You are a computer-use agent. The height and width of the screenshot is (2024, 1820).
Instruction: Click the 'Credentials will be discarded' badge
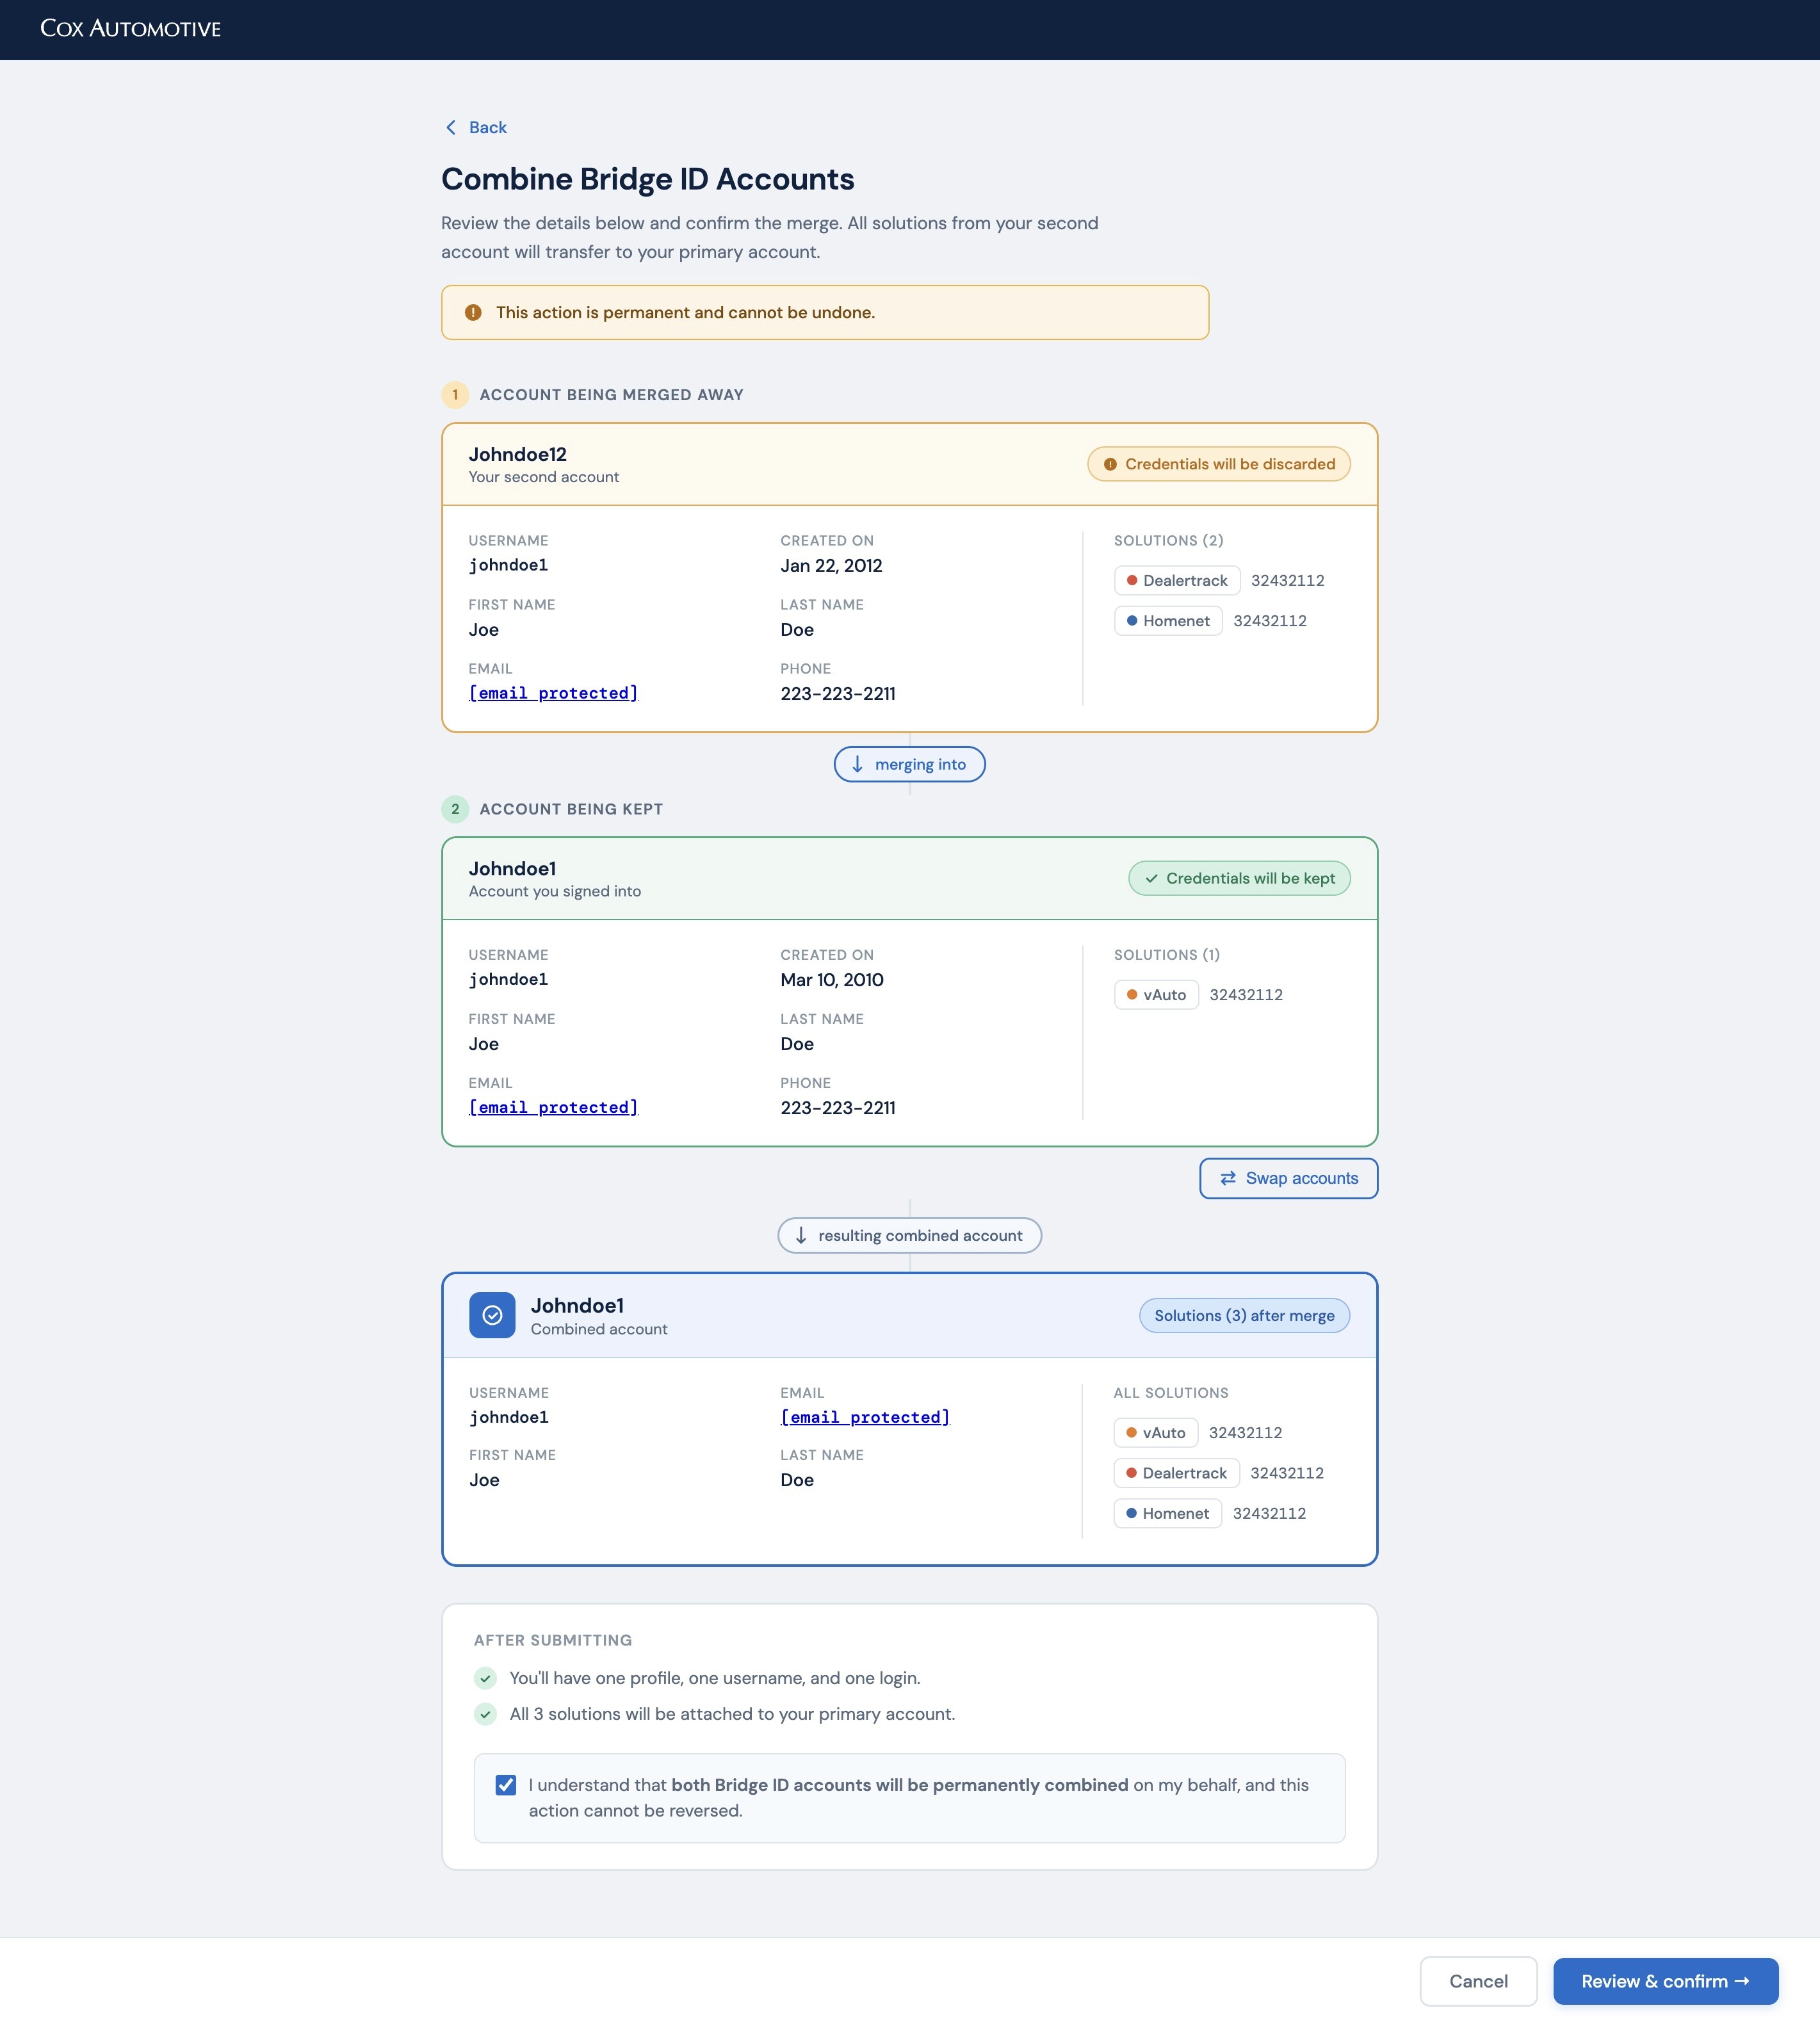[x=1218, y=464]
